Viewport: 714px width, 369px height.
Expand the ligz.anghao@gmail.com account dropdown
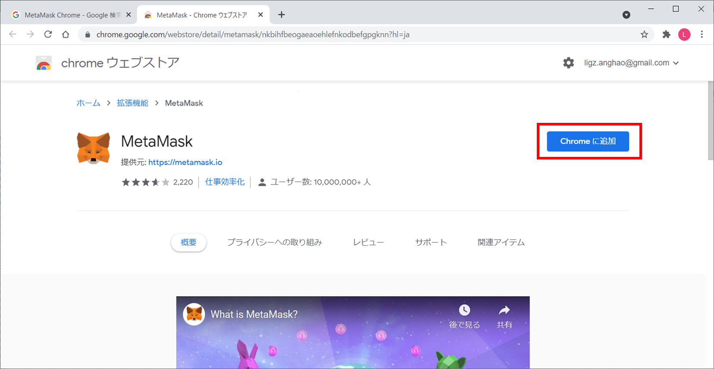coord(632,63)
